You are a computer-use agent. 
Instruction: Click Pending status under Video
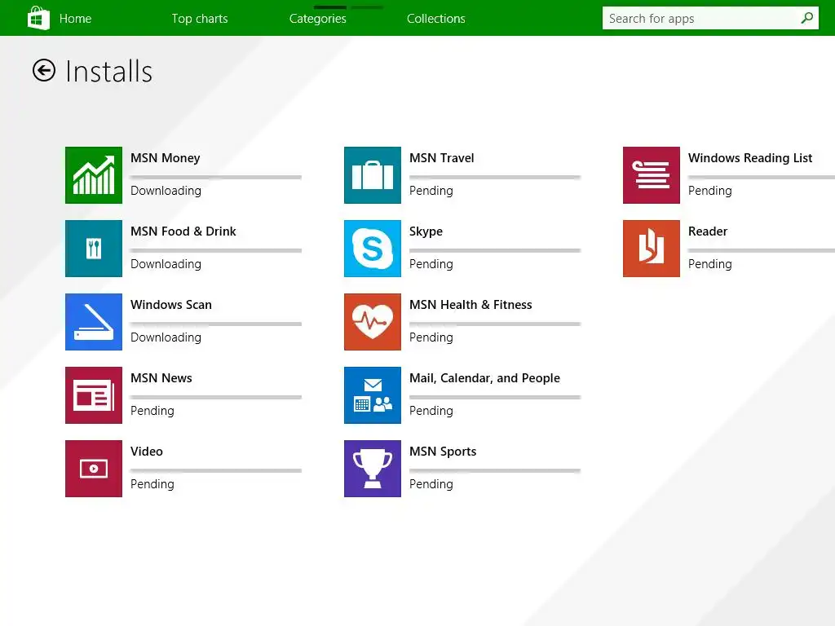(x=152, y=485)
